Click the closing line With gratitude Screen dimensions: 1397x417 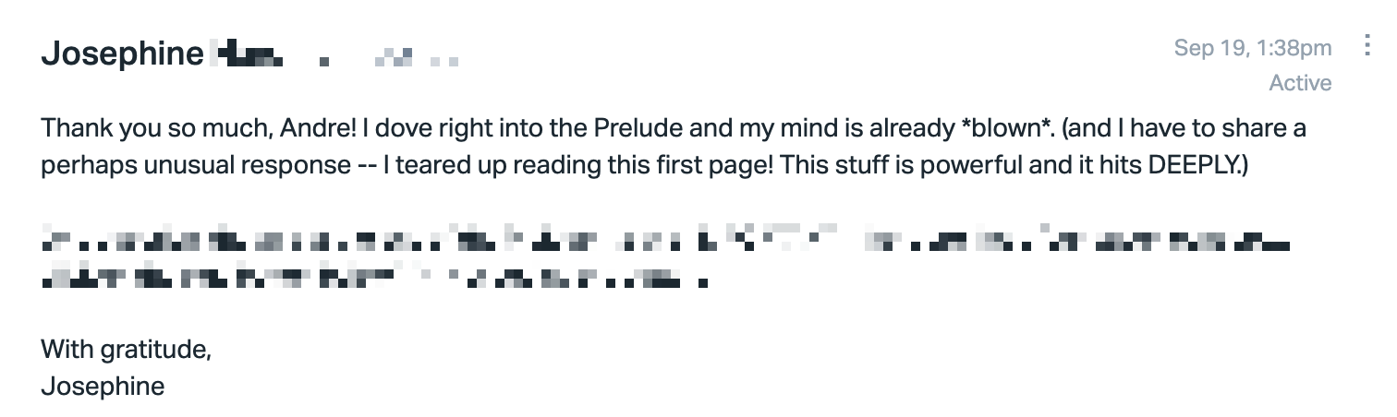(x=127, y=351)
